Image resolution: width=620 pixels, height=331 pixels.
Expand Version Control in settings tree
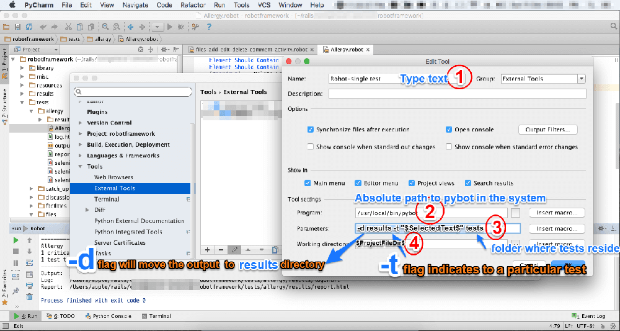click(x=81, y=123)
